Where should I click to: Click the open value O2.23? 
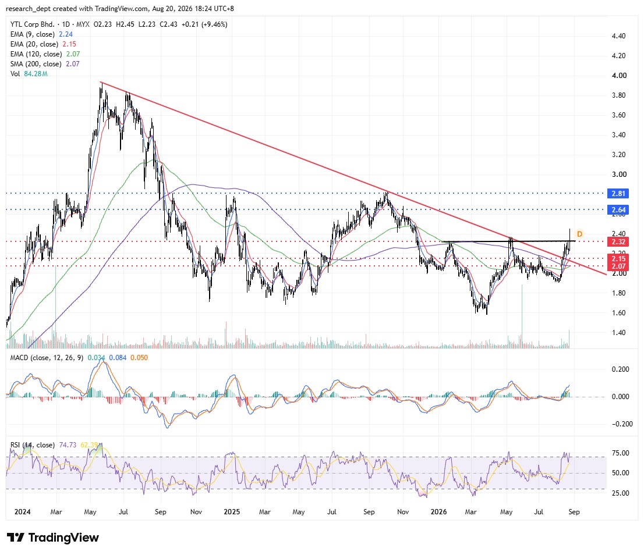pos(102,24)
